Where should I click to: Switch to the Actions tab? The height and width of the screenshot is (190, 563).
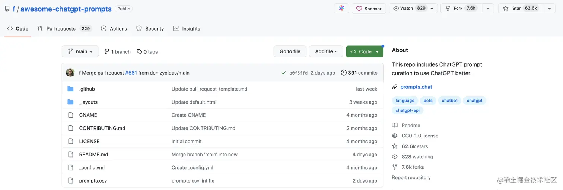114,29
